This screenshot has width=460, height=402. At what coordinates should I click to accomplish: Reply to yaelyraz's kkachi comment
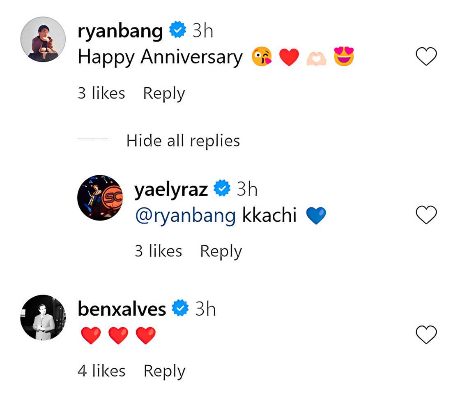(221, 251)
